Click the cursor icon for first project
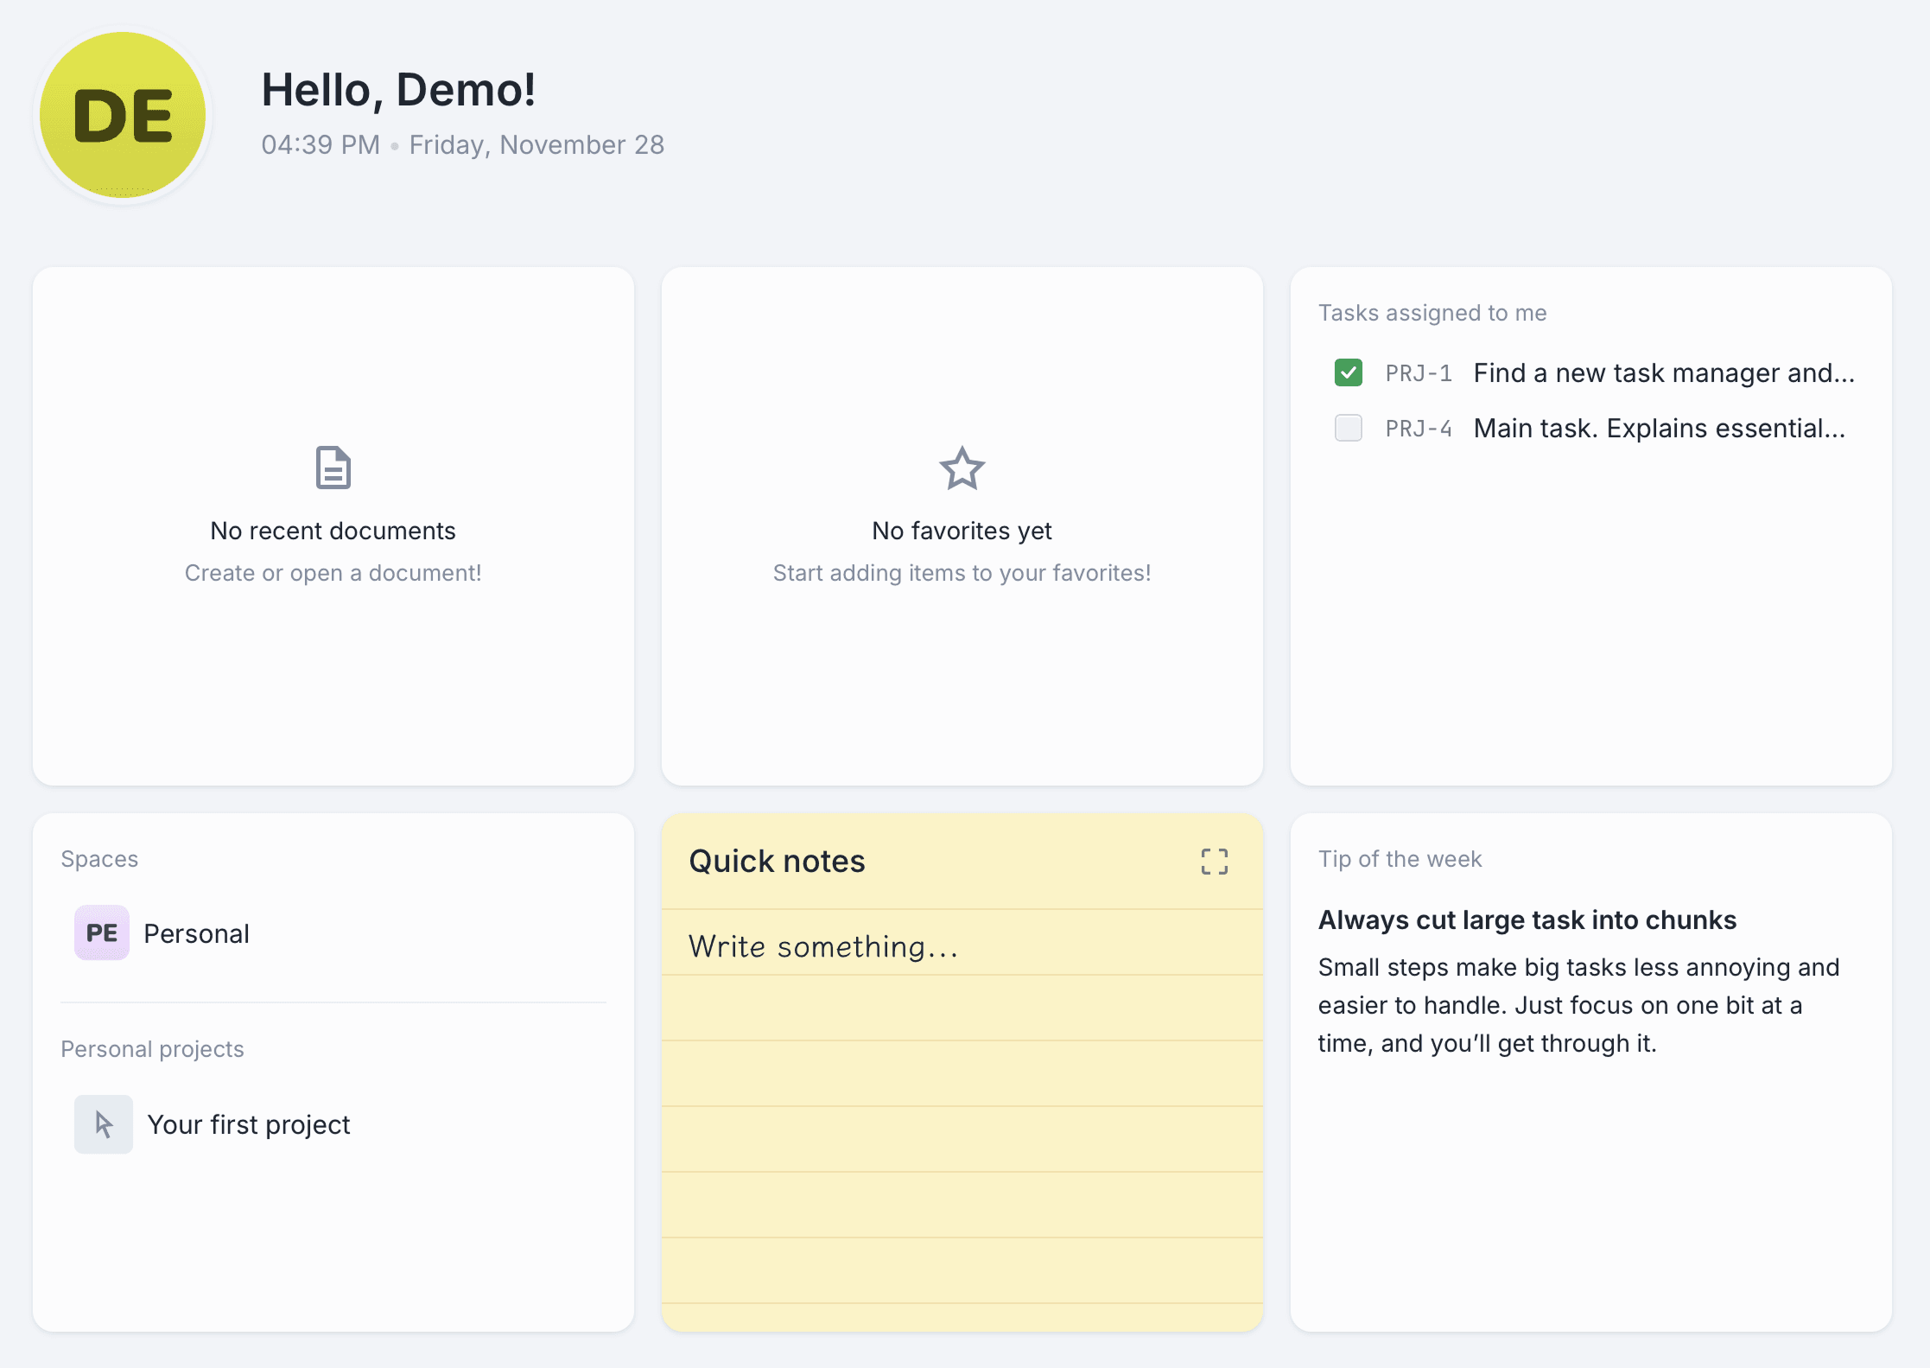Viewport: 1930px width, 1368px height. (x=104, y=1124)
